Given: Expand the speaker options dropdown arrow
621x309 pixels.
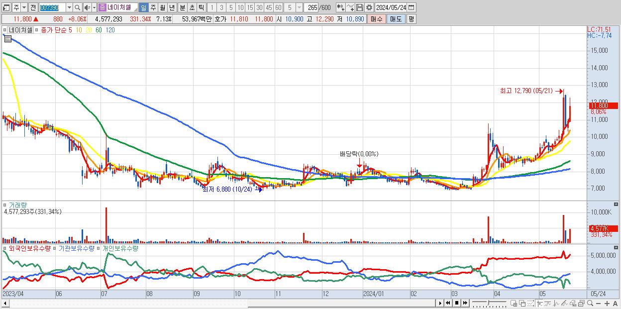Looking at the screenshot, I should (94, 7).
